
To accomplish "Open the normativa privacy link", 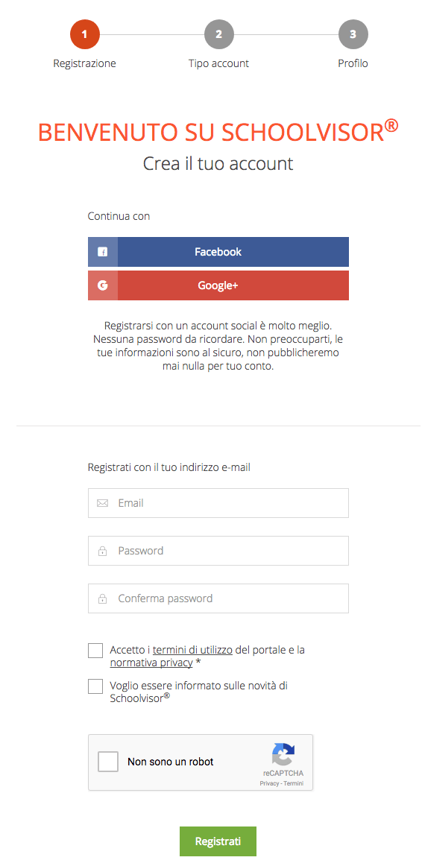I will [x=151, y=663].
